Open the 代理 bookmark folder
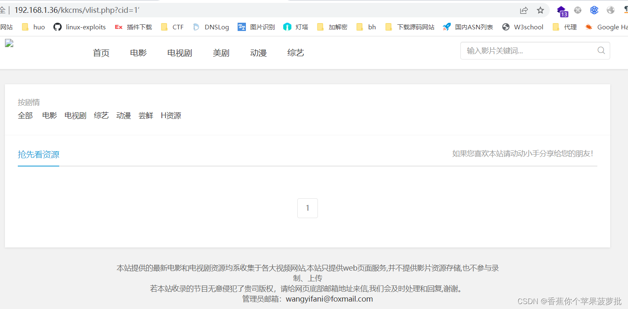 [x=570, y=27]
